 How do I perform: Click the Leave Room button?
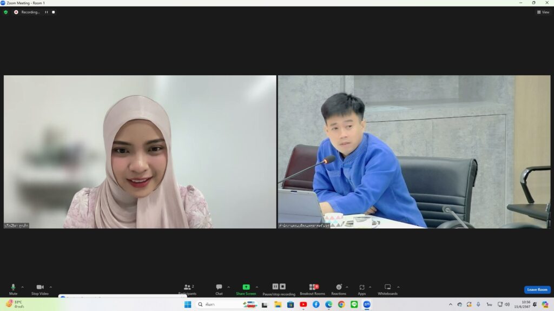[537, 289]
